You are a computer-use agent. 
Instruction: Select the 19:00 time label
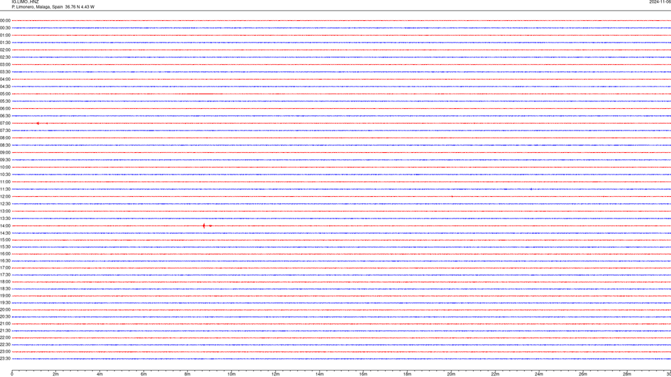[5, 296]
